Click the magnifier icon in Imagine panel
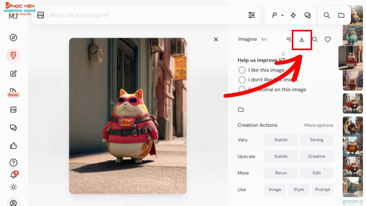366x206 pixels. 315,39
